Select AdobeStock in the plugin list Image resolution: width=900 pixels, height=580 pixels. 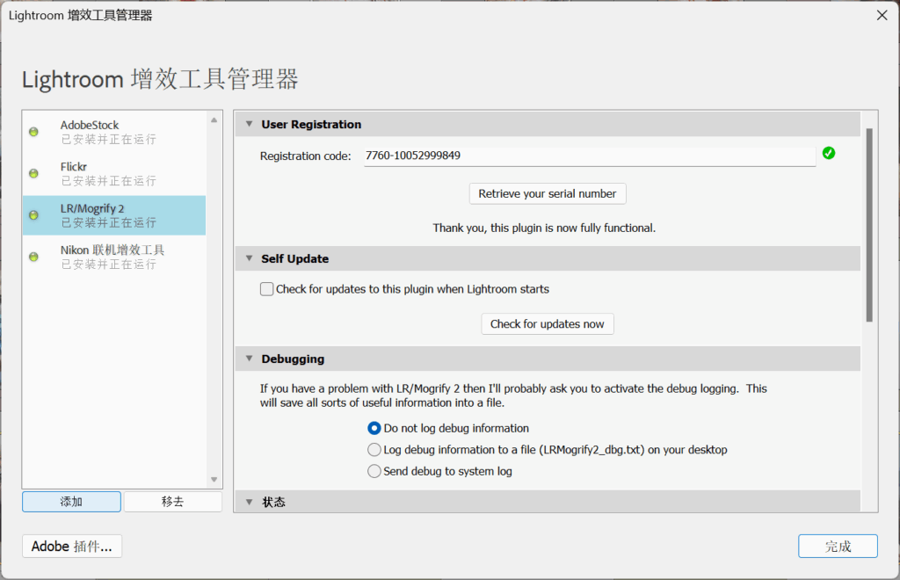point(114,132)
